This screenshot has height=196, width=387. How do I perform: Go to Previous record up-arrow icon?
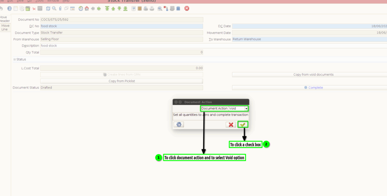[x=113, y=9]
